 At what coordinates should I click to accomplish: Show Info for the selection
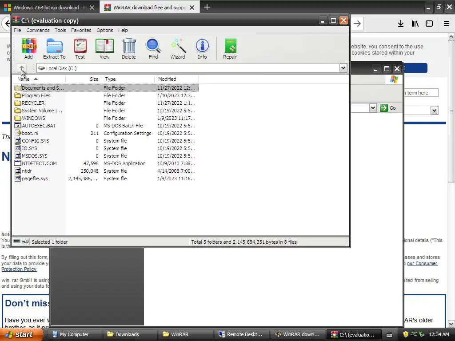202,49
